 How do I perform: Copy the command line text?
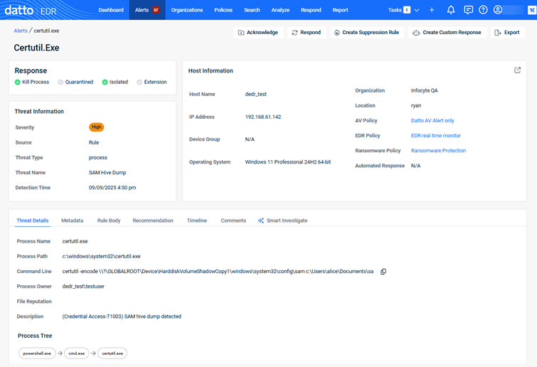tap(383, 272)
